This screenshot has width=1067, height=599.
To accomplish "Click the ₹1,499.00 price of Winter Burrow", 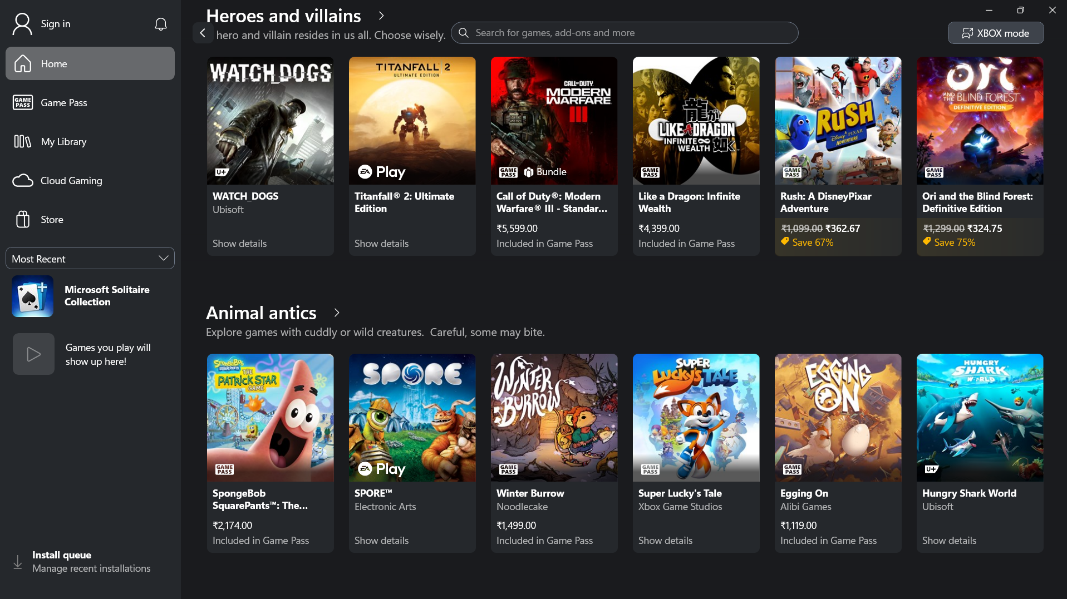I will [517, 526].
